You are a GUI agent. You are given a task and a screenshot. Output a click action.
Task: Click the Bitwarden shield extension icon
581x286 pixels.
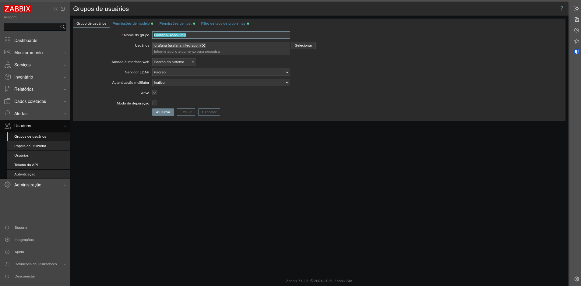[x=576, y=52]
